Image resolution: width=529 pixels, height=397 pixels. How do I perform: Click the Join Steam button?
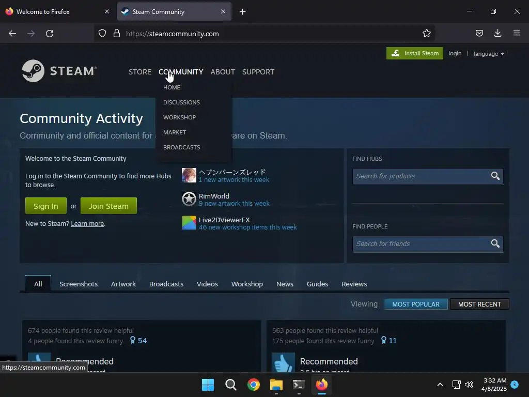[108, 206]
